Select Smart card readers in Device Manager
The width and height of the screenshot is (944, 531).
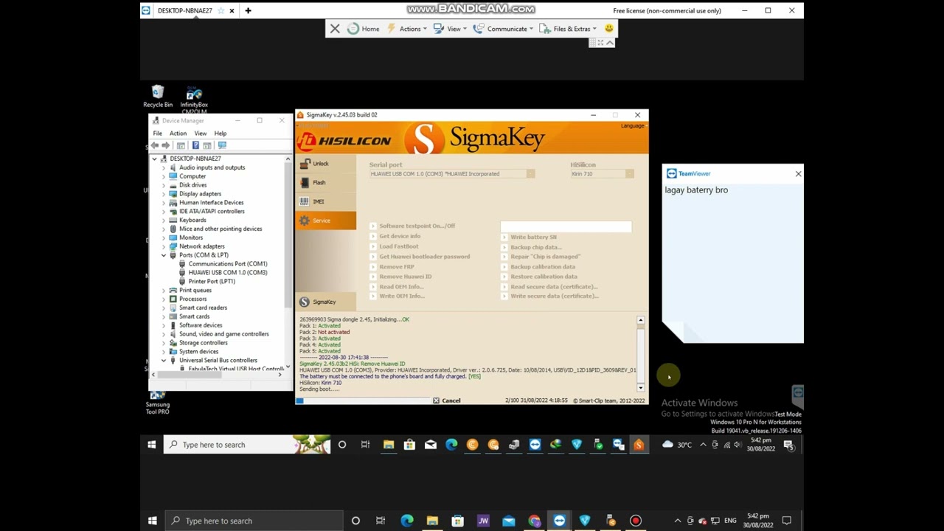[203, 308]
